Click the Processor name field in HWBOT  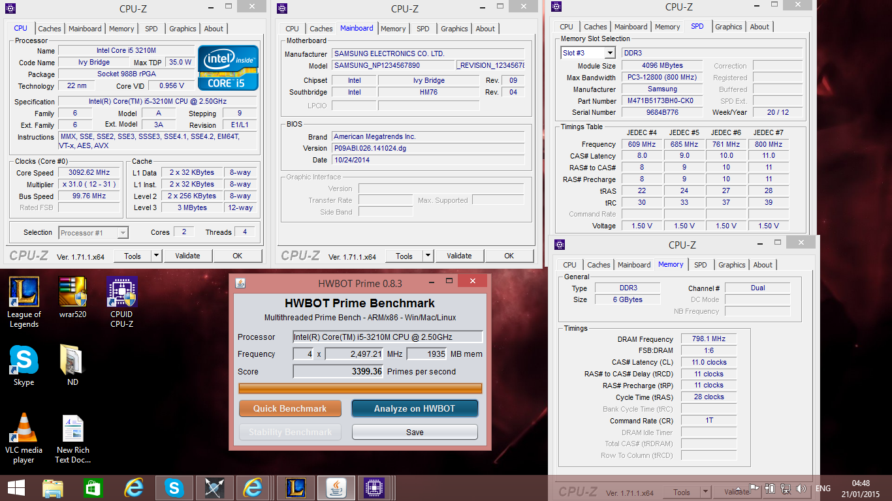click(x=388, y=337)
